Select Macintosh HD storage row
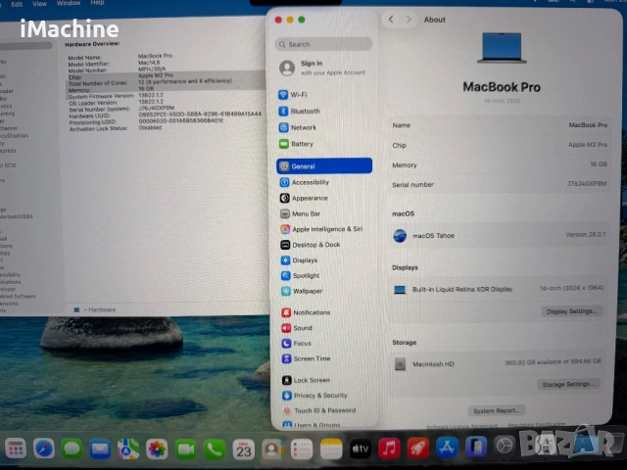The height and width of the screenshot is (470, 627). point(499,363)
